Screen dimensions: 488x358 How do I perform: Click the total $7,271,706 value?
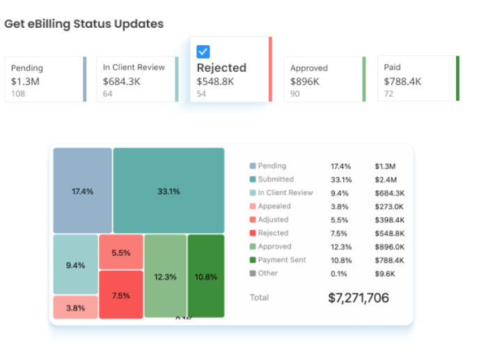coord(359,298)
